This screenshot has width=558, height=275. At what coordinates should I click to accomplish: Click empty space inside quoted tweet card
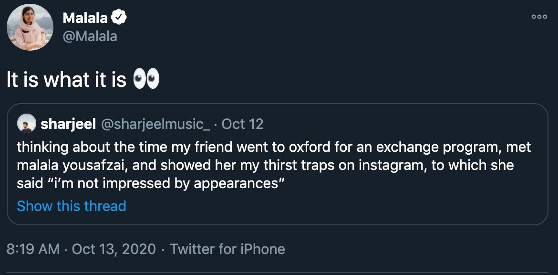click(382, 205)
